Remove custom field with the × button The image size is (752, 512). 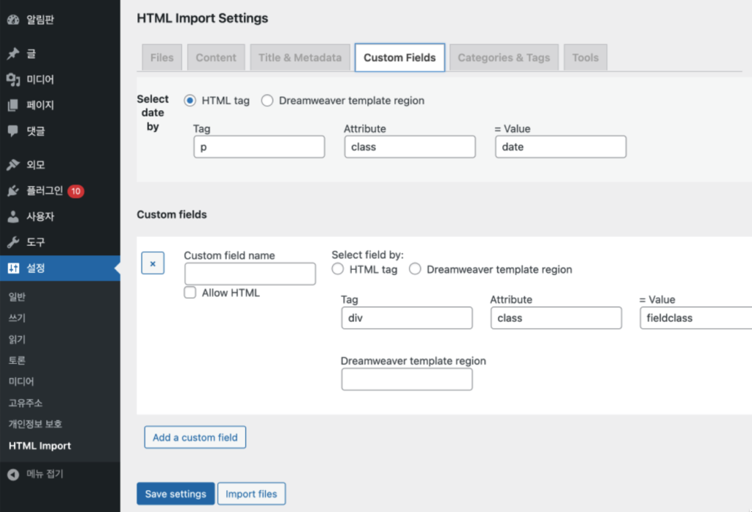point(153,263)
